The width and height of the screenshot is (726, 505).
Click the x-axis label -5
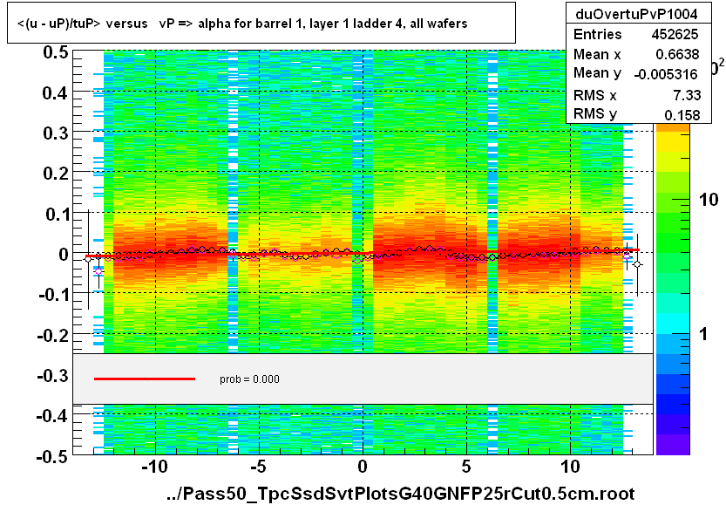pos(259,467)
